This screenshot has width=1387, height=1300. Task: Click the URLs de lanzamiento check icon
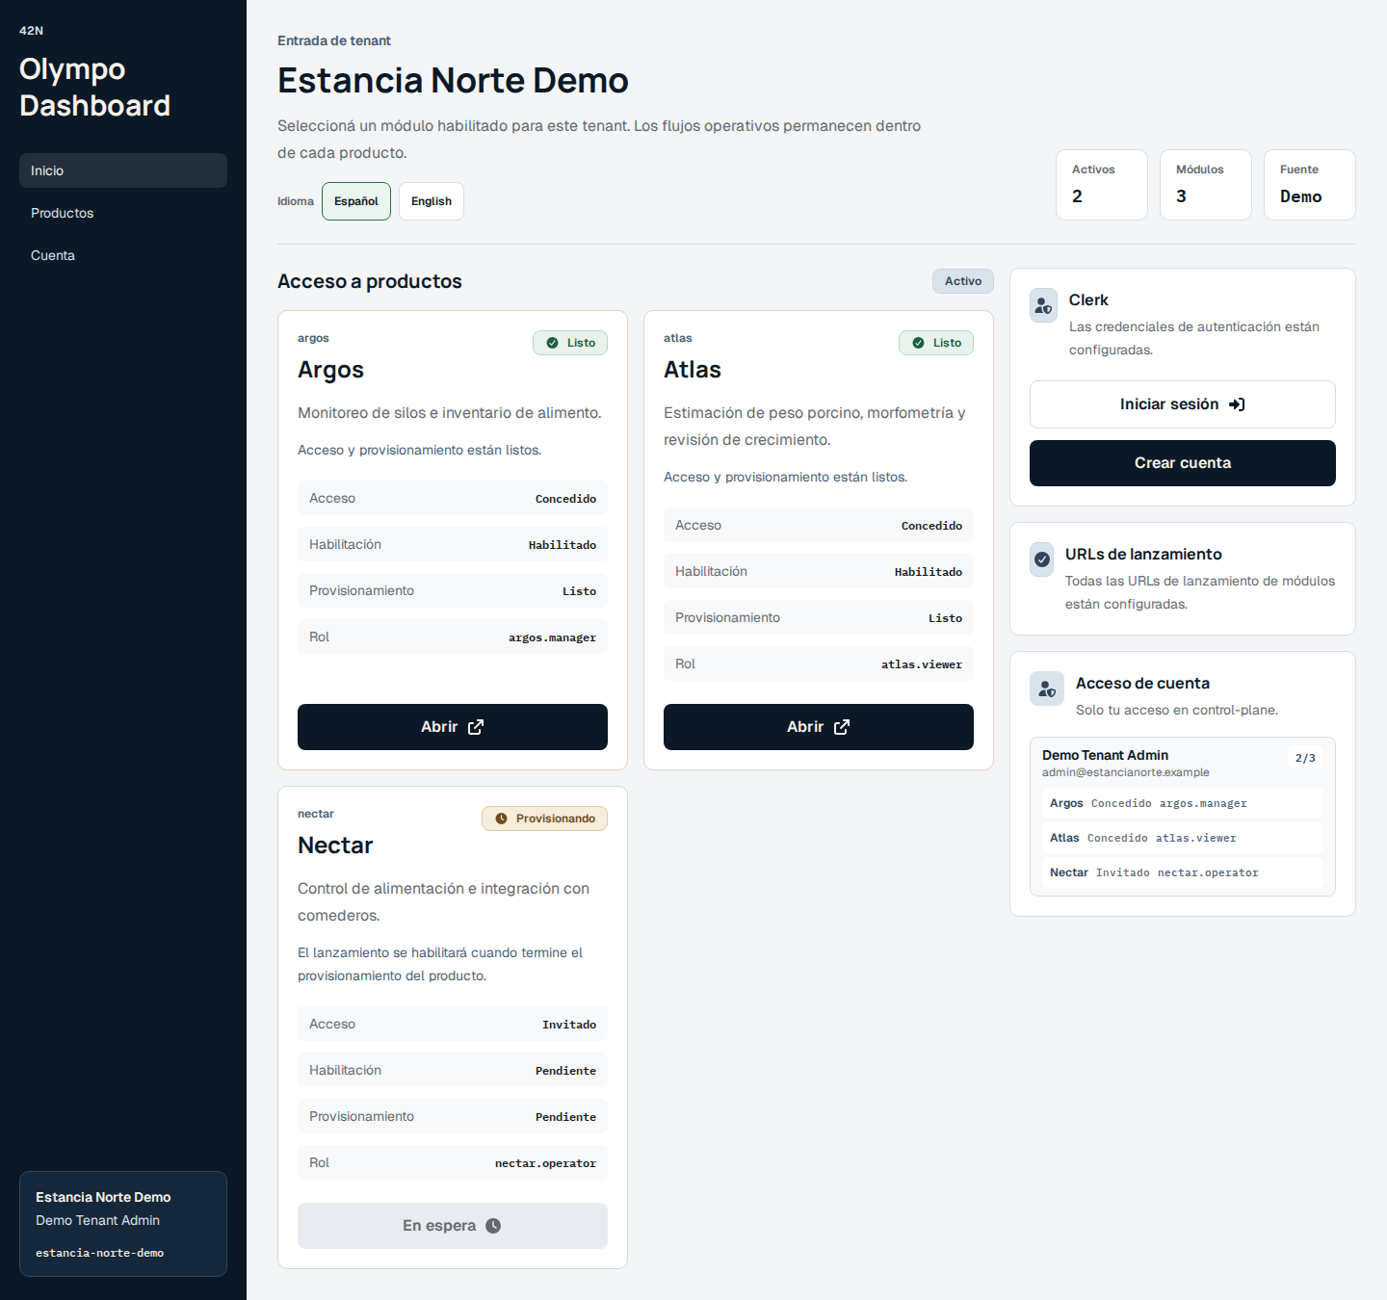(x=1042, y=559)
